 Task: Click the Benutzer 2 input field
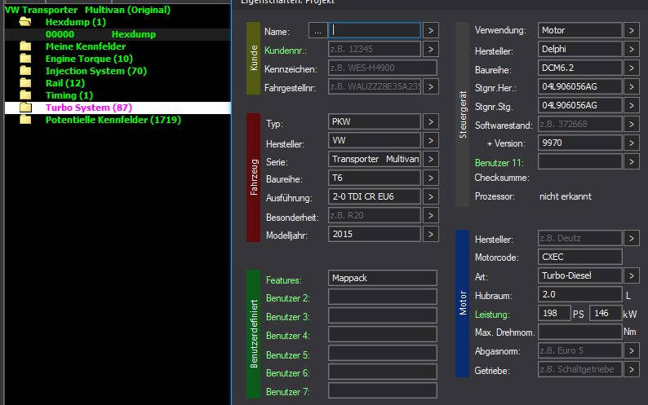coord(382,297)
